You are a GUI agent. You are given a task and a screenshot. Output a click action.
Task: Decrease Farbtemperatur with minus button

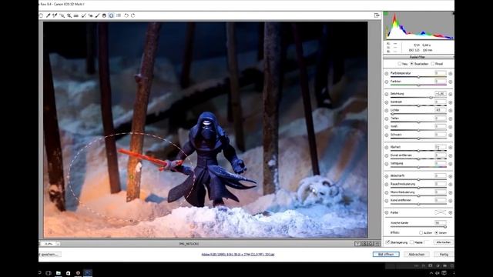[387, 74]
